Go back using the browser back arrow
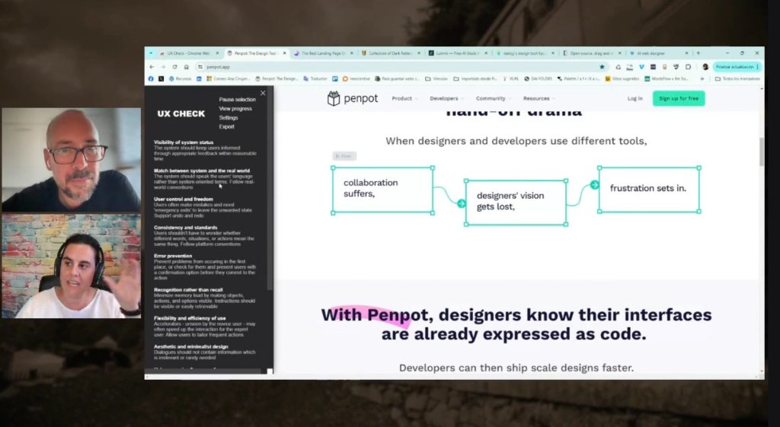Viewport: 780px width, 427px height. pos(152,67)
